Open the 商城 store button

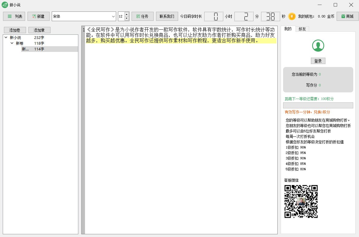[348, 17]
